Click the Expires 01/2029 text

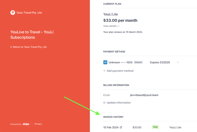click(160, 62)
